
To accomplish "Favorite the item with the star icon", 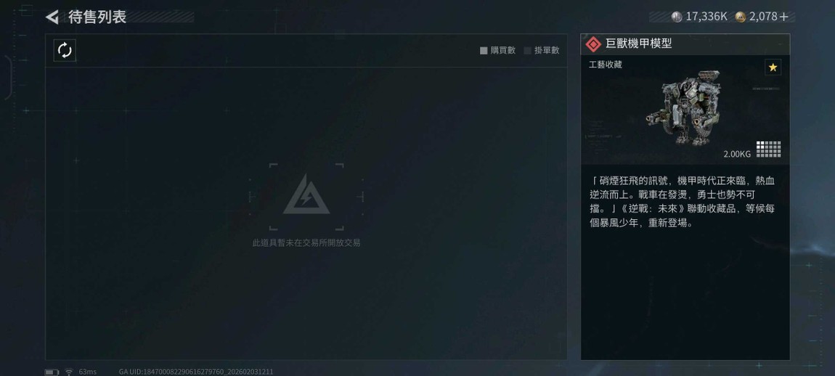I will pos(773,67).
